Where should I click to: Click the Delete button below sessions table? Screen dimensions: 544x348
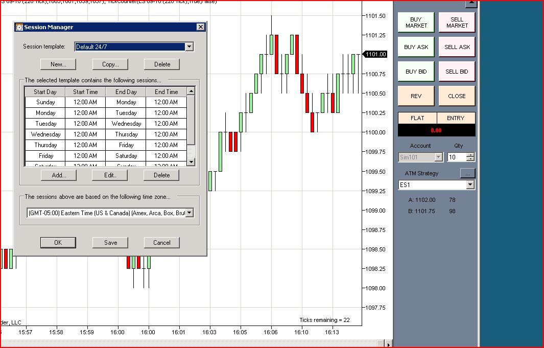pyautogui.click(x=162, y=175)
